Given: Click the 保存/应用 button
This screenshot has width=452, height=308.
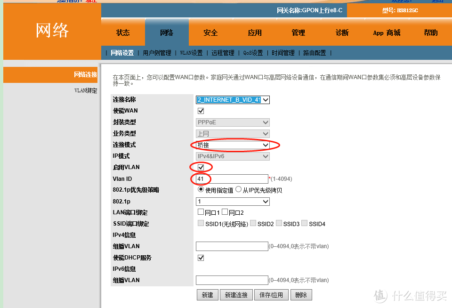Looking at the screenshot, I should tap(272, 294).
